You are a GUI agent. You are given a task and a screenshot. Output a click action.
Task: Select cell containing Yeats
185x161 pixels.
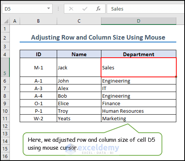click(79, 118)
